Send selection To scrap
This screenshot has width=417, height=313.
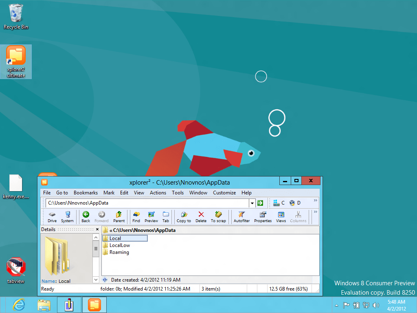tap(218, 217)
